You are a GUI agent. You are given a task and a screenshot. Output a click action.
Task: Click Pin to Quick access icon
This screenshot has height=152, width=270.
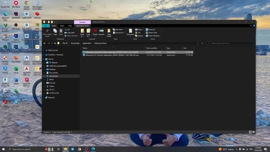47,33
